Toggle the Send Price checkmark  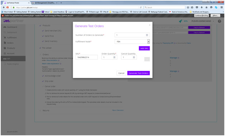pyautogui.click(x=43, y=36)
